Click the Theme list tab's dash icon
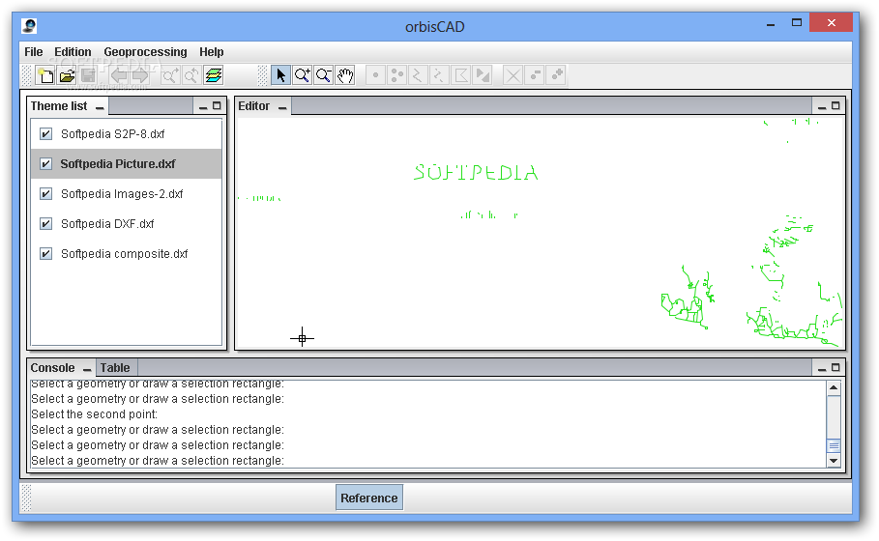 coord(100,107)
